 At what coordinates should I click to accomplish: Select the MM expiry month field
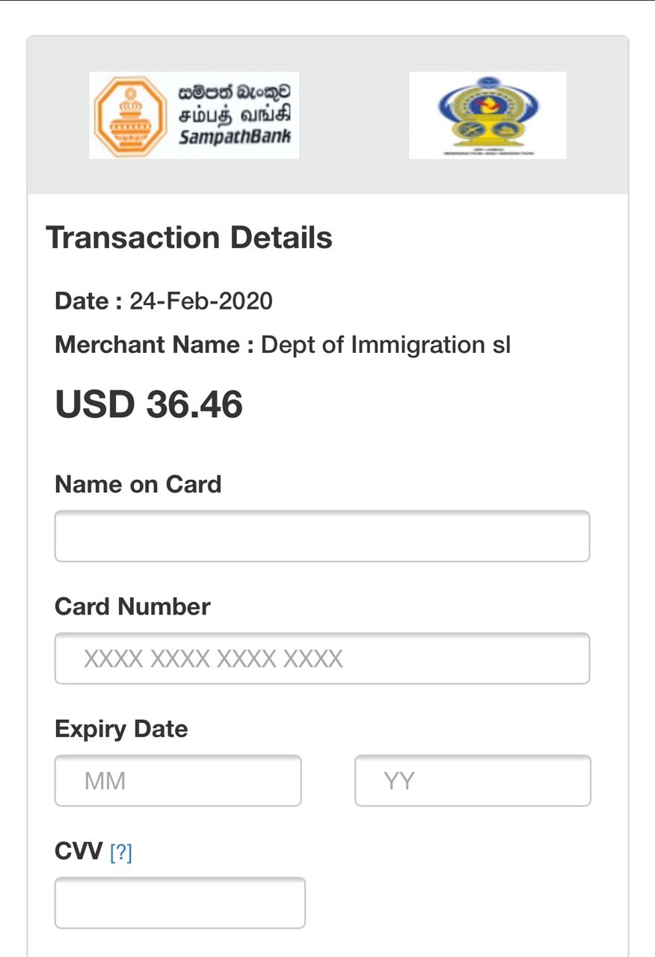click(x=178, y=781)
